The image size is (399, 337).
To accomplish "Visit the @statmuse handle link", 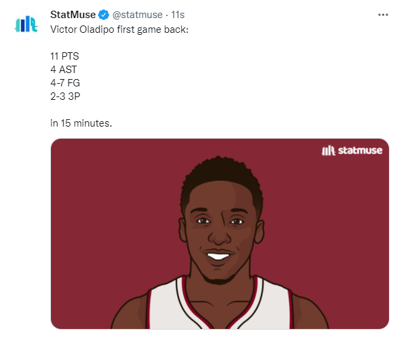I will coord(137,15).
